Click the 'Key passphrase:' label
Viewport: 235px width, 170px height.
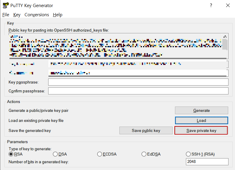[x=24, y=82]
